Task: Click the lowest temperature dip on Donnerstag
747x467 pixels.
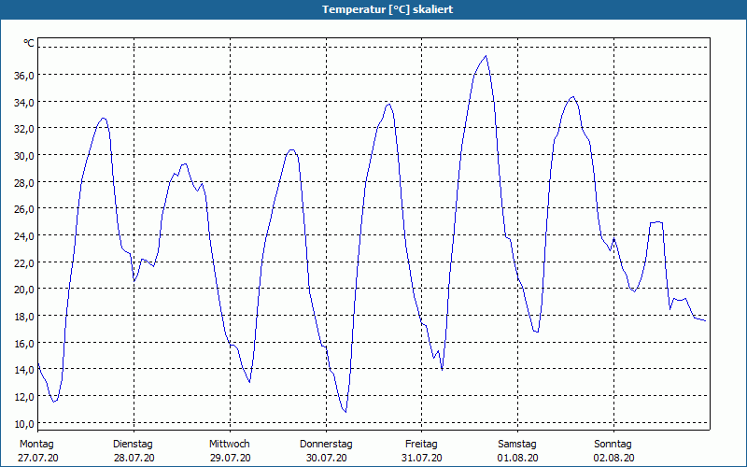Action: tap(345, 412)
